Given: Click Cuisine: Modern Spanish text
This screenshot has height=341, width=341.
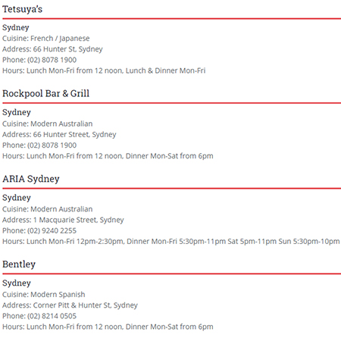Looking at the screenshot, I should (44, 295).
